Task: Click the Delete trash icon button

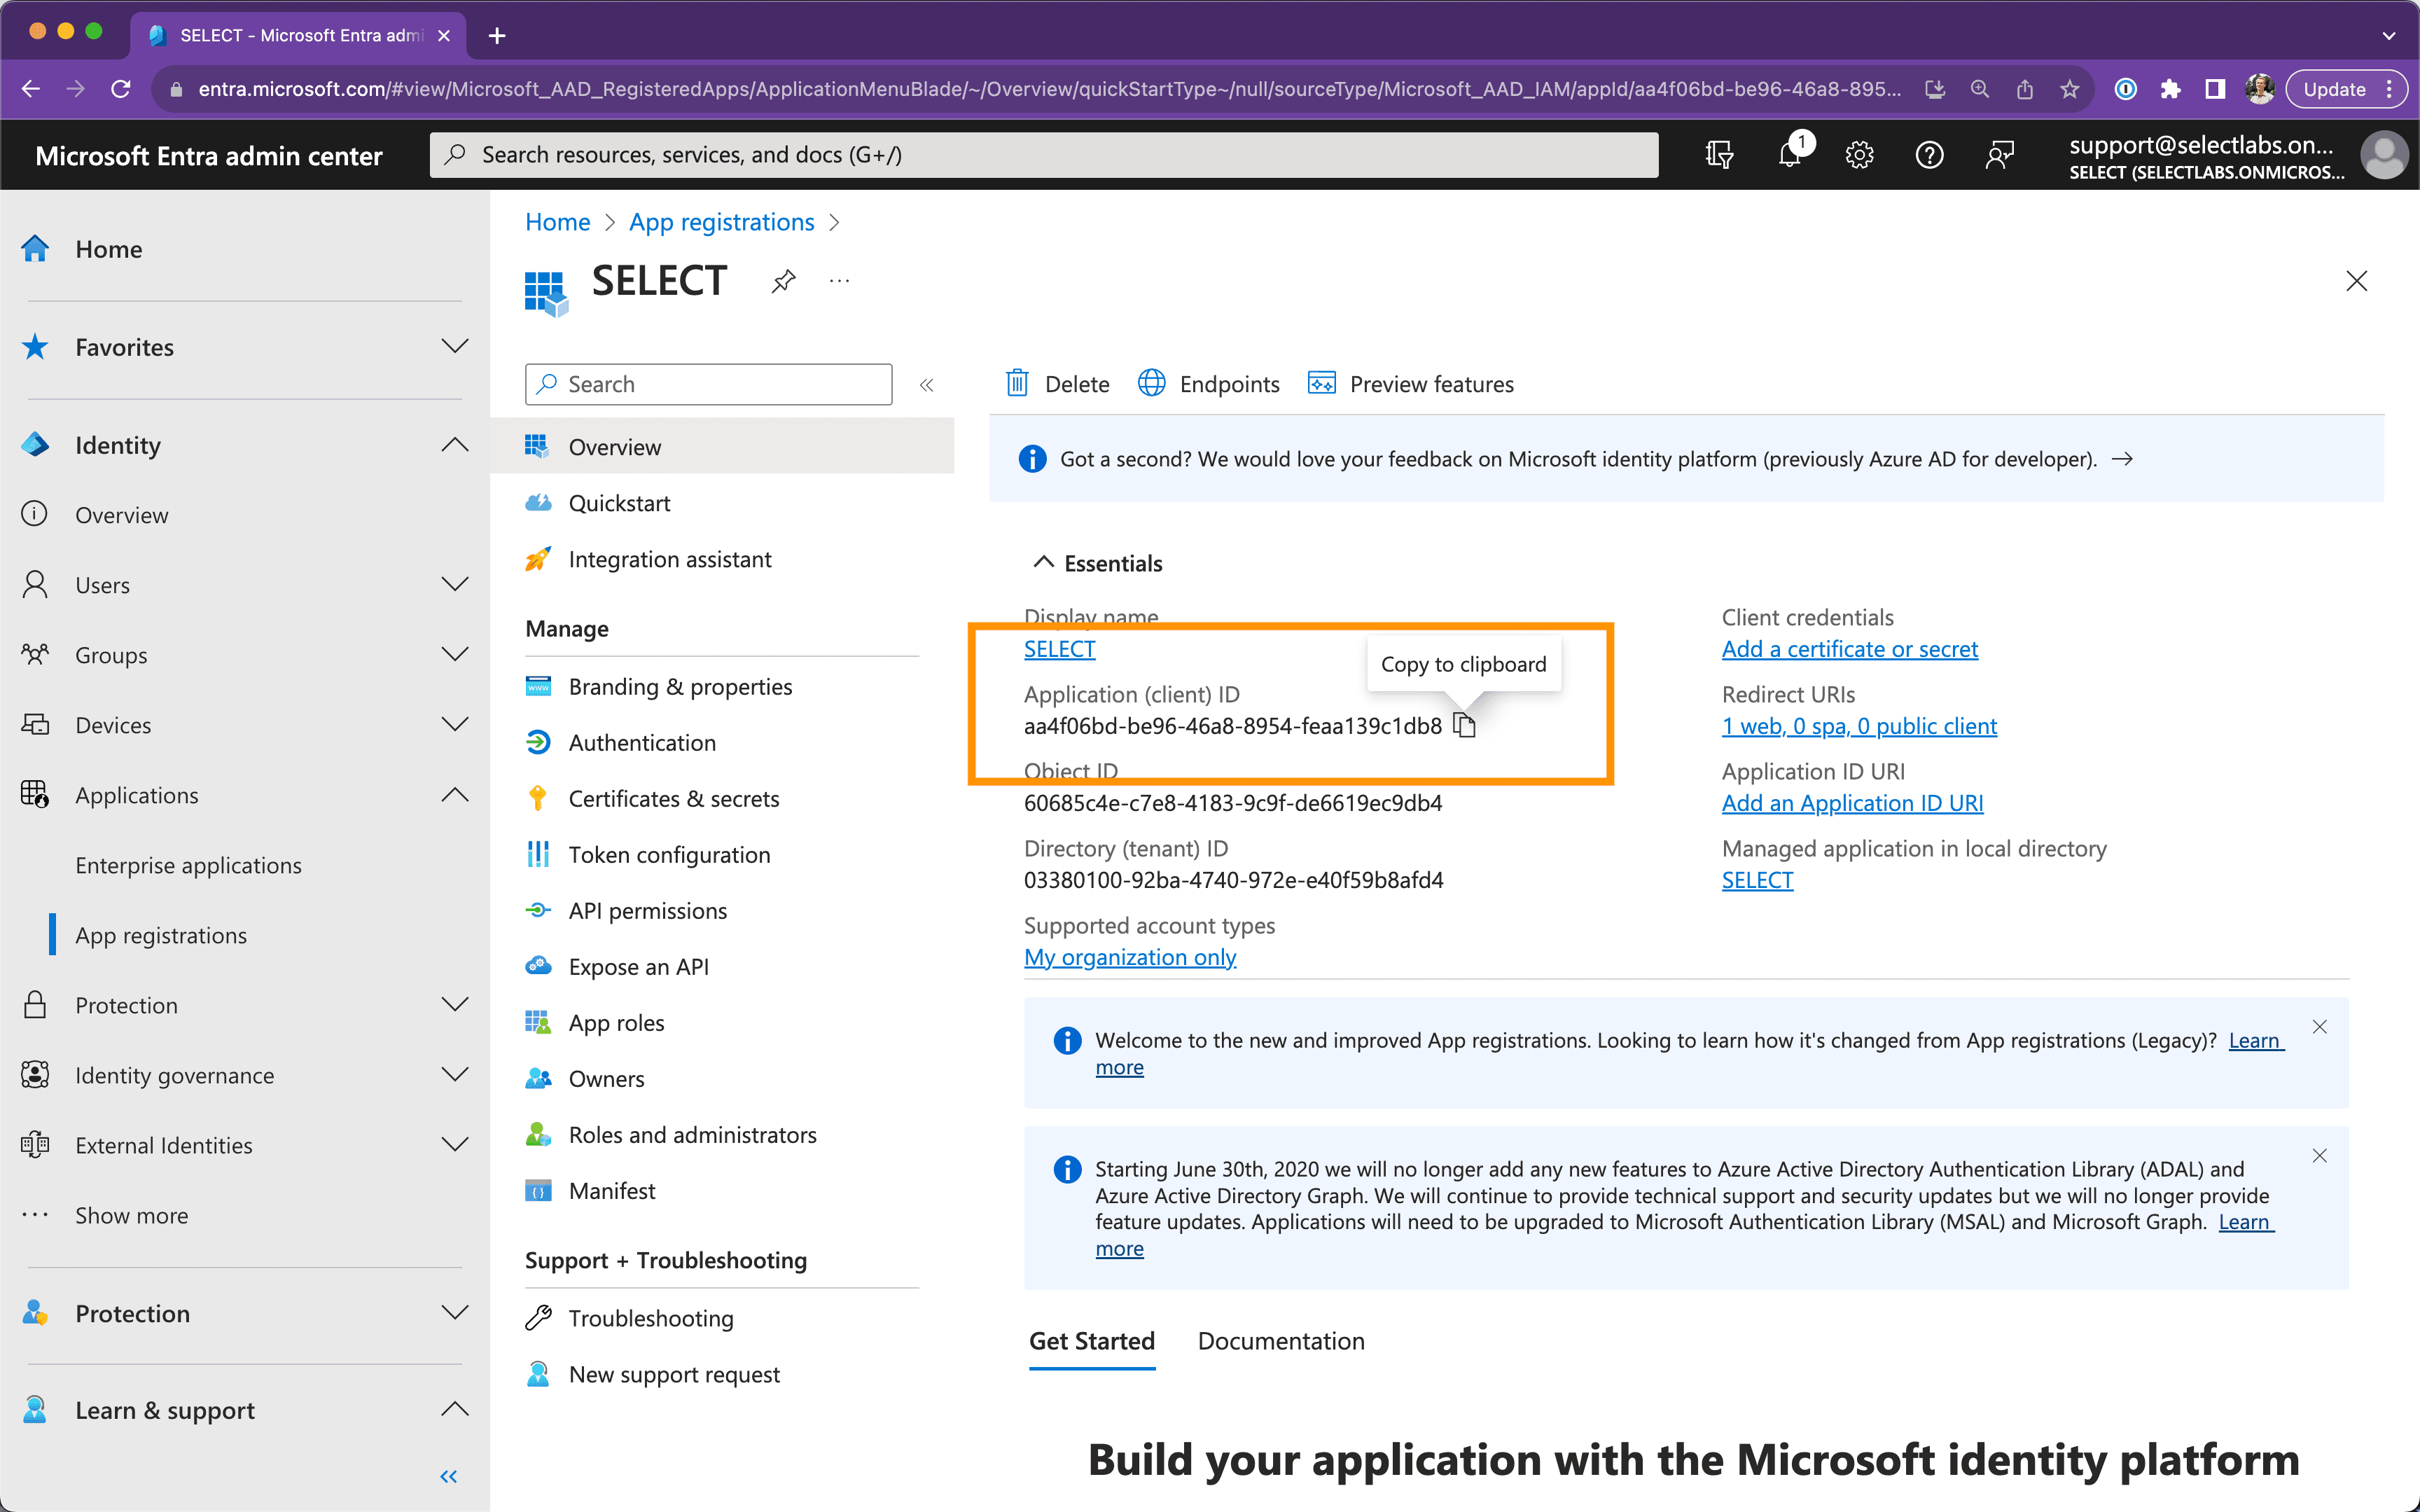Action: coord(1057,384)
